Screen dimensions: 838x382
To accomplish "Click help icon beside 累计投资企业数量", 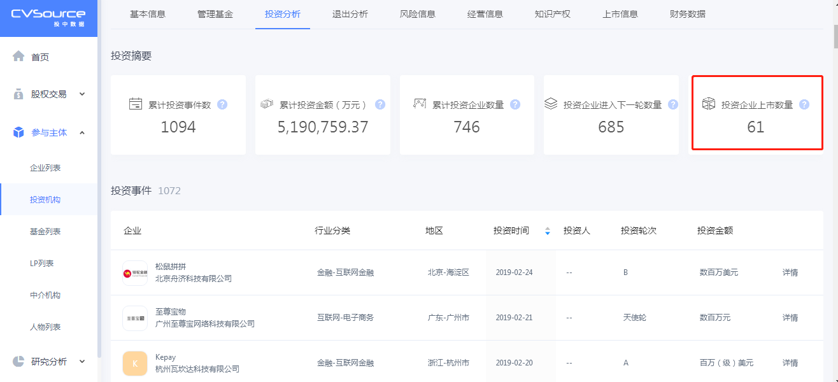I will [x=515, y=104].
